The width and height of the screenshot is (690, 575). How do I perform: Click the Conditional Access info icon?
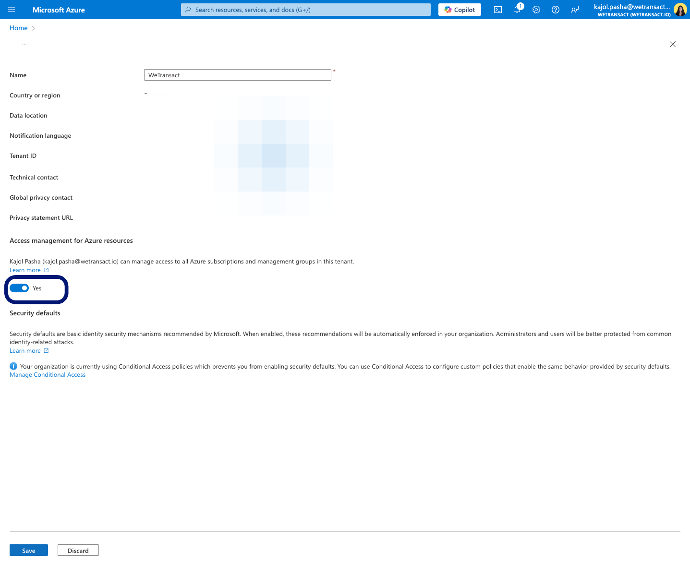13,366
